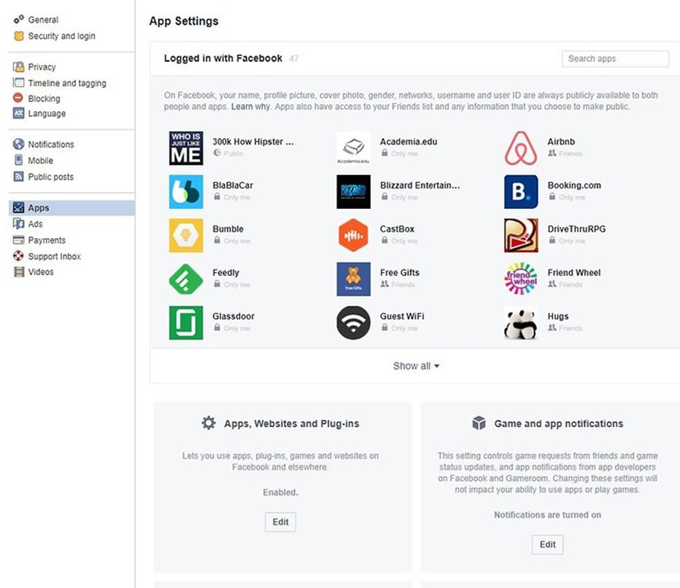Go to Language settings
680x588 pixels.
click(47, 113)
